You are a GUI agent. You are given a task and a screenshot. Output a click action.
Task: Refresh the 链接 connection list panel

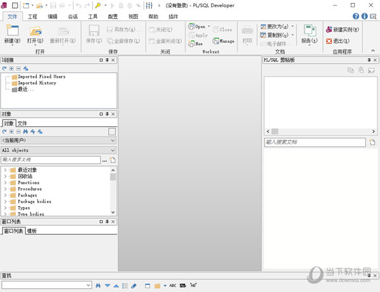(4, 69)
